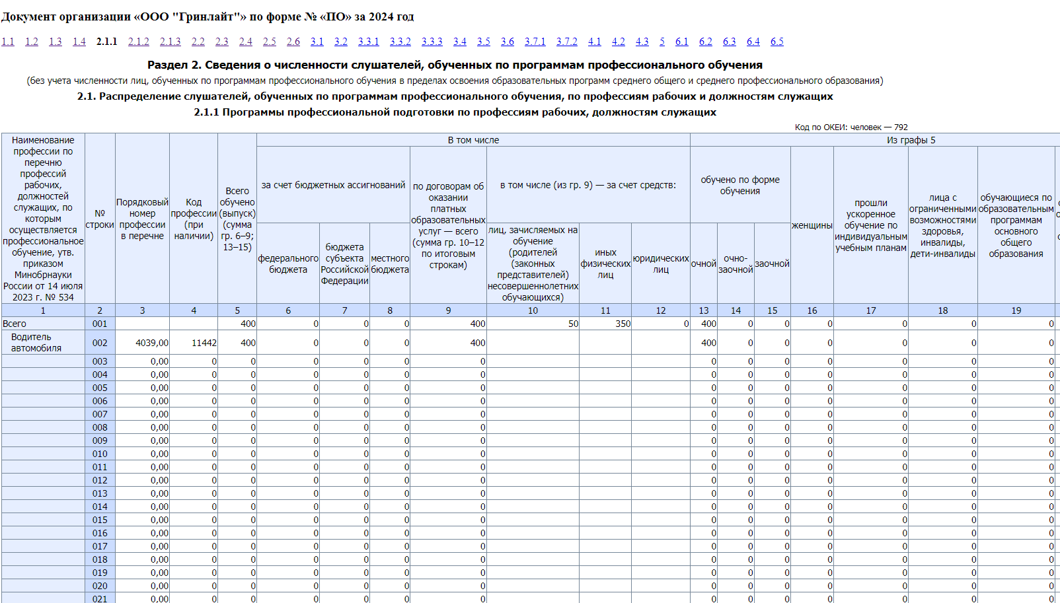The height and width of the screenshot is (603, 1060).
Task: Open section link 1.1
Action: click(8, 42)
